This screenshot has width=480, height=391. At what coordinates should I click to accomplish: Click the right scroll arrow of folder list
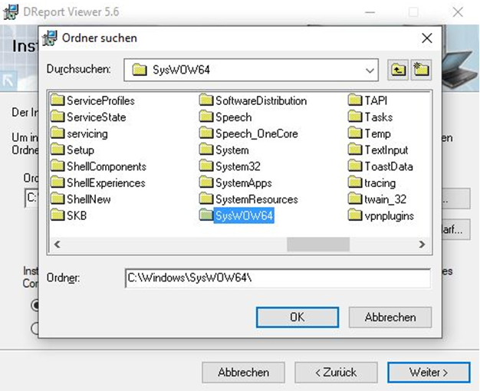click(422, 245)
